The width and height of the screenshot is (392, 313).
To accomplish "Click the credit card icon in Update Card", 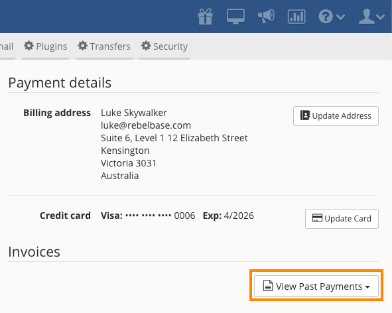I will [x=317, y=218].
